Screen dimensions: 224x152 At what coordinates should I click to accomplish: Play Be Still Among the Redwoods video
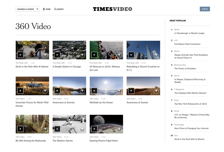coord(20,129)
